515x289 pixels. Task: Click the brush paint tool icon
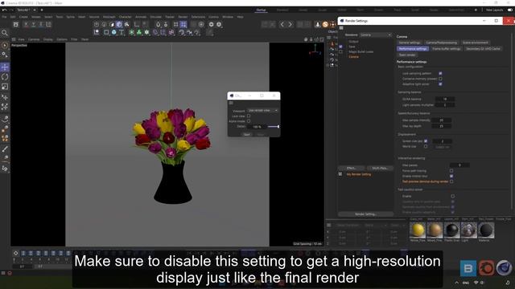(x=5, y=149)
